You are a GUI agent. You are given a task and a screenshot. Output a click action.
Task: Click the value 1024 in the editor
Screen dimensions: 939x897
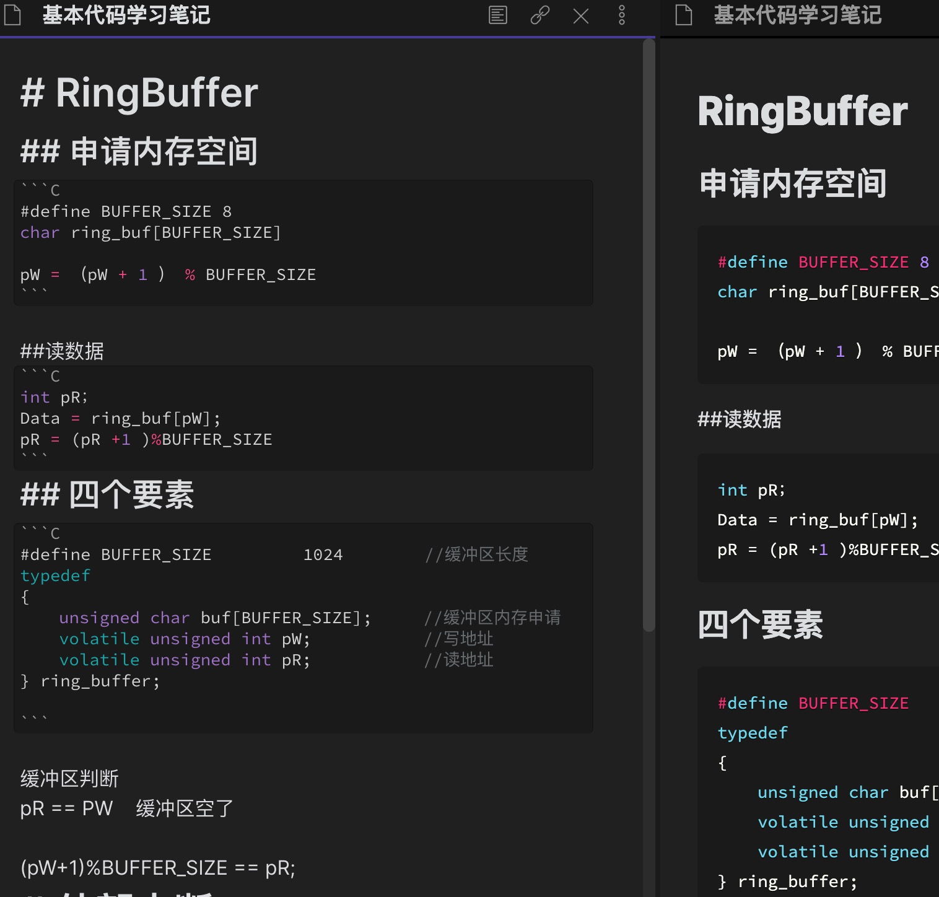coord(323,555)
